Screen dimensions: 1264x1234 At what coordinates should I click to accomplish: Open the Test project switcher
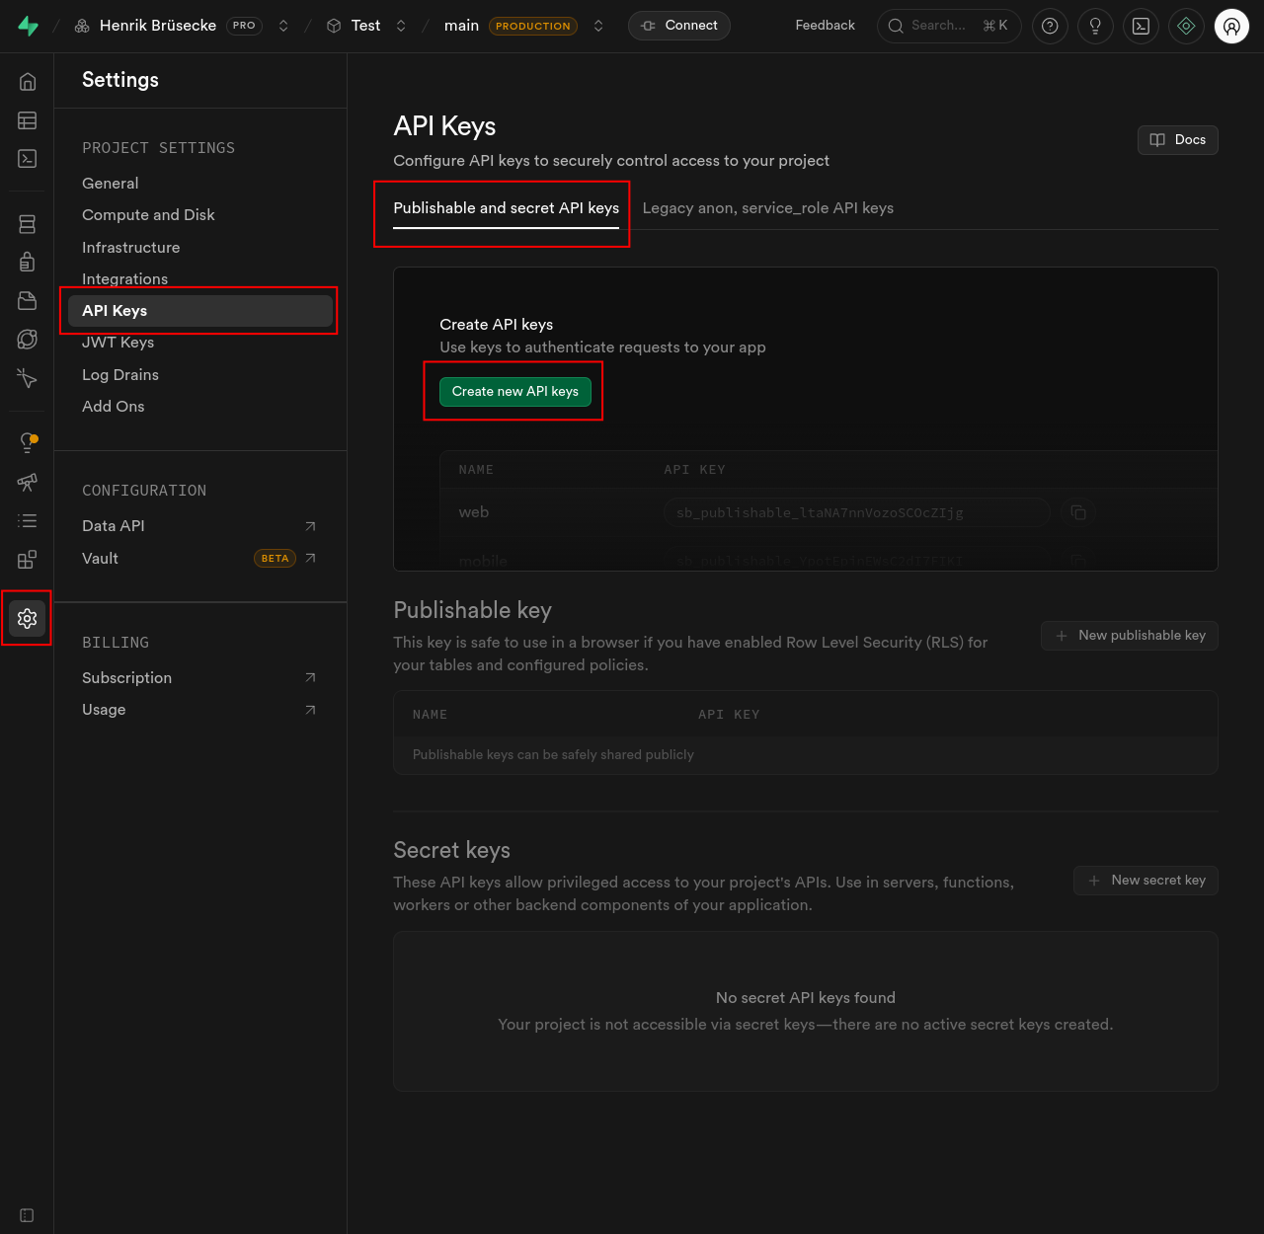[401, 26]
